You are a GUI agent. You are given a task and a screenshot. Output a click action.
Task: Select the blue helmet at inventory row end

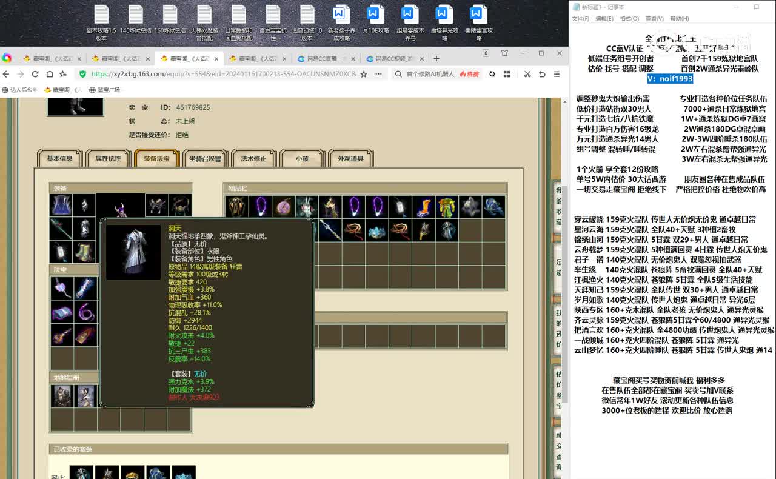tap(493, 207)
